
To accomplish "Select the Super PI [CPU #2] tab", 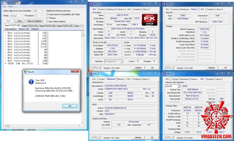I will click(x=47, y=26).
